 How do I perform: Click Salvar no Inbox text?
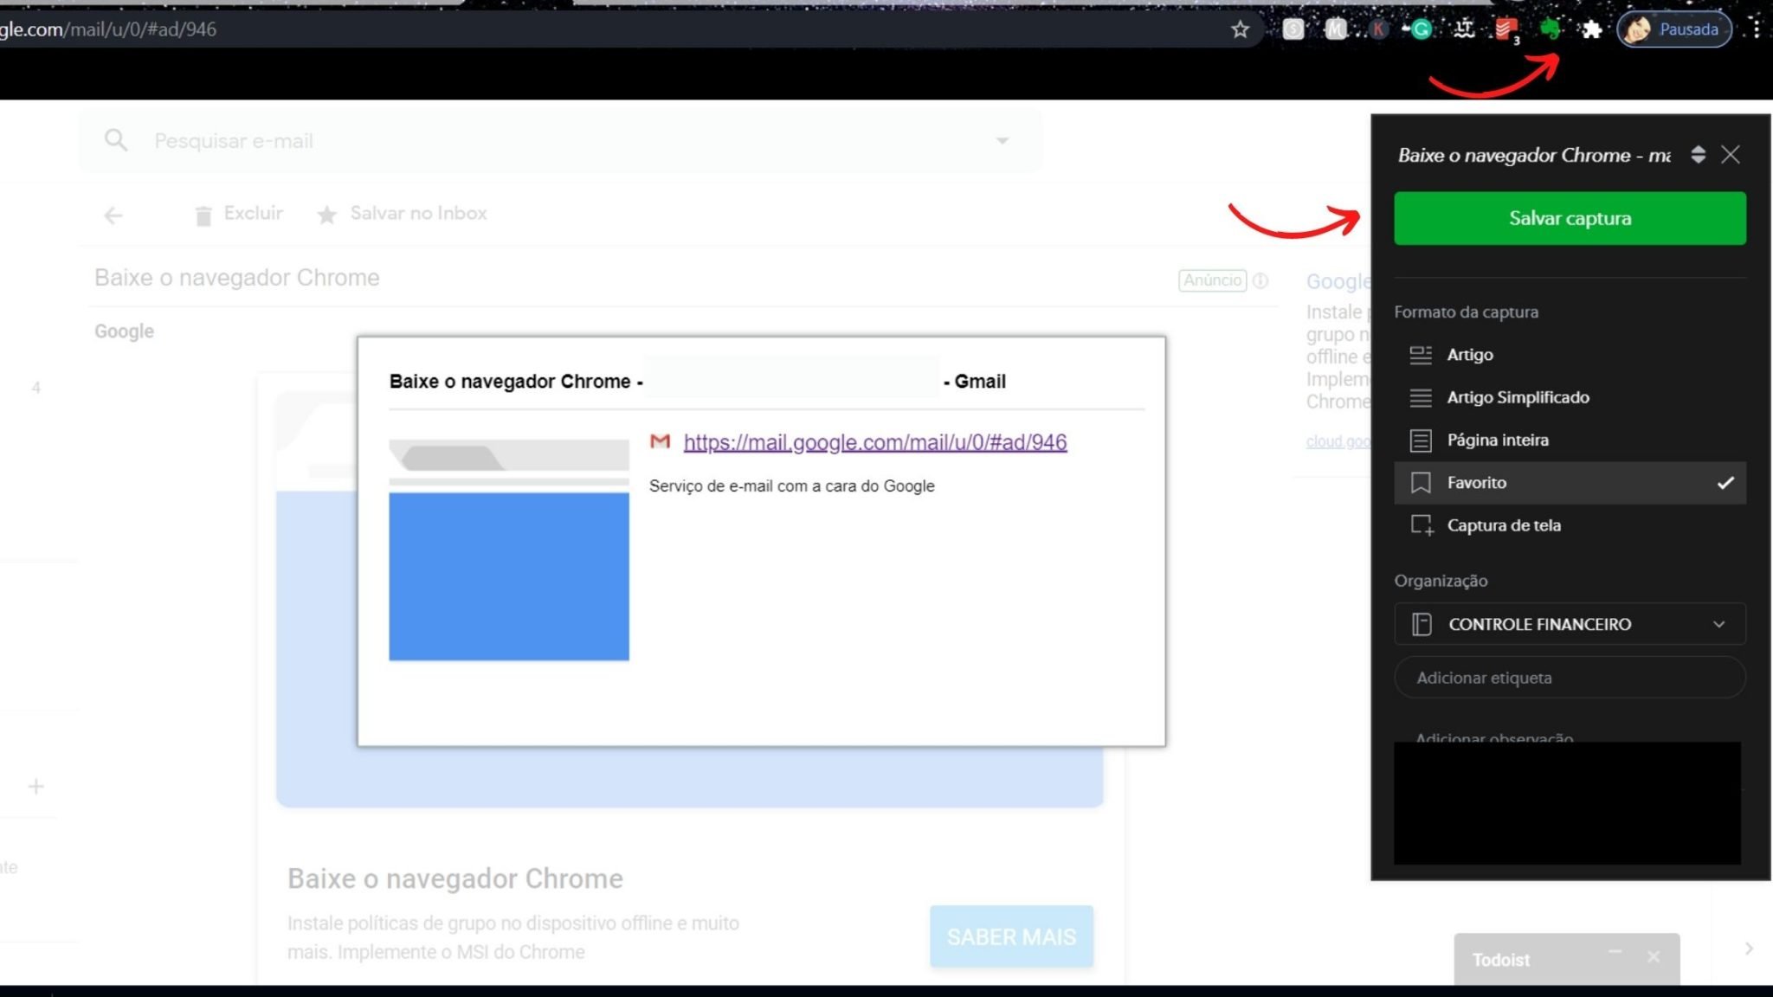(x=418, y=213)
